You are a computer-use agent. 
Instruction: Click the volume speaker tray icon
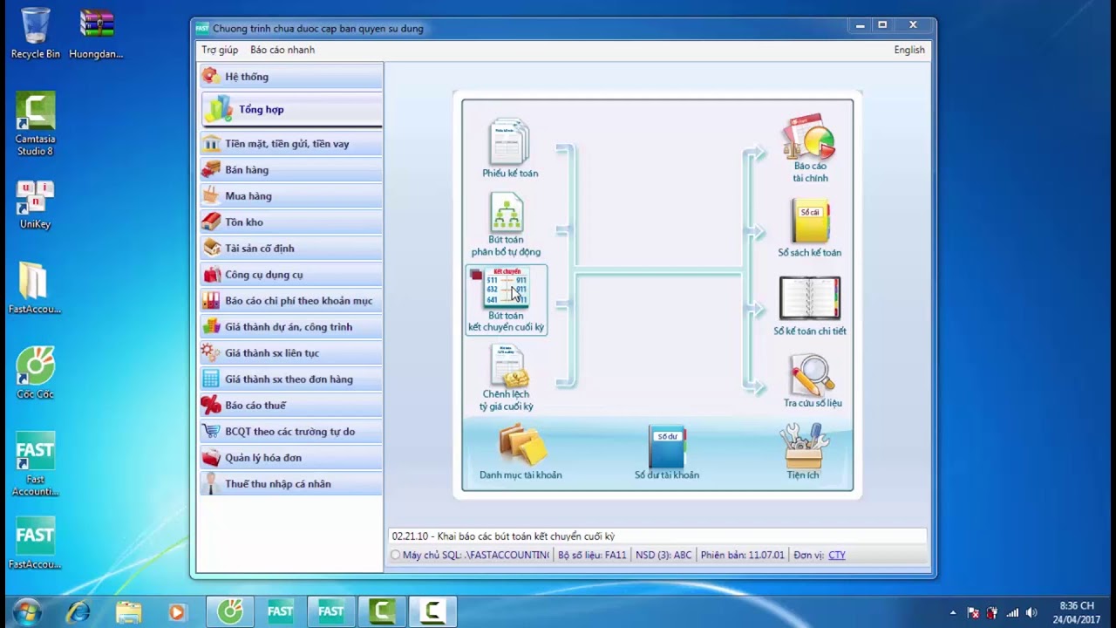[x=1032, y=612]
